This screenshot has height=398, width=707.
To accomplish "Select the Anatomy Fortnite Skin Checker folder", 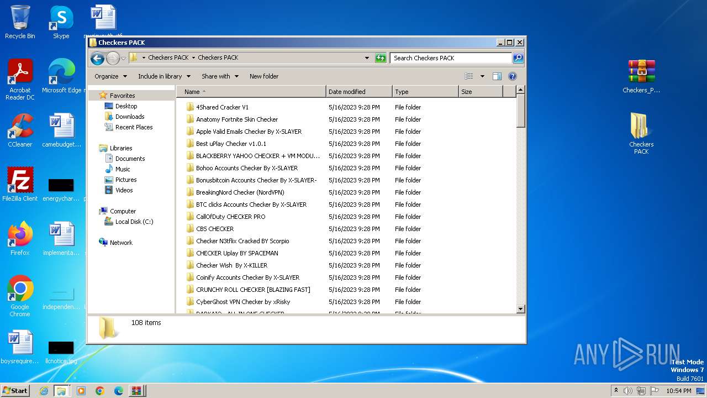I will point(237,119).
